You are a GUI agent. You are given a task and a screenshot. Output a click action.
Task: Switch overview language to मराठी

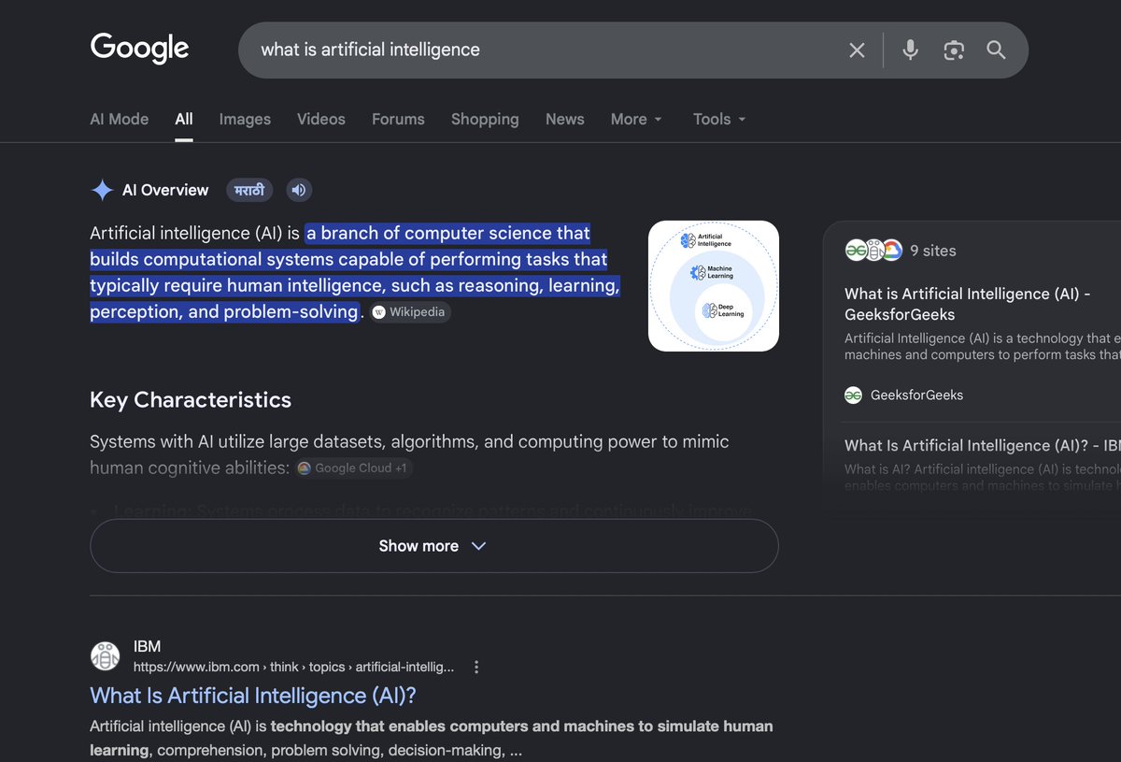coord(249,190)
